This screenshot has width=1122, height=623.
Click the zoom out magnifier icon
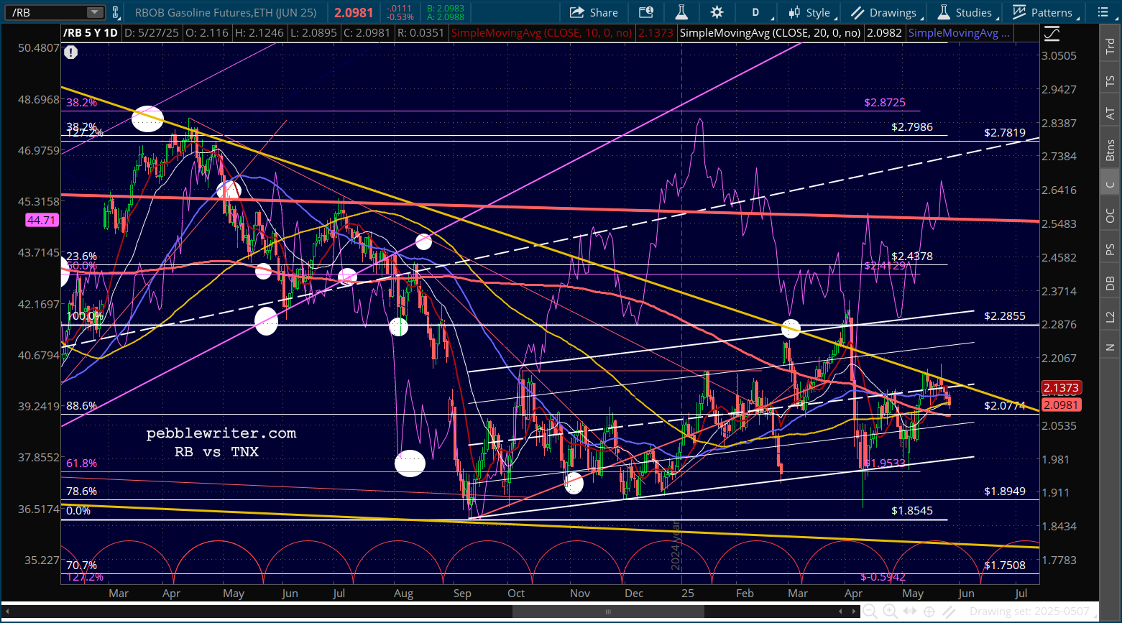pyautogui.click(x=870, y=612)
